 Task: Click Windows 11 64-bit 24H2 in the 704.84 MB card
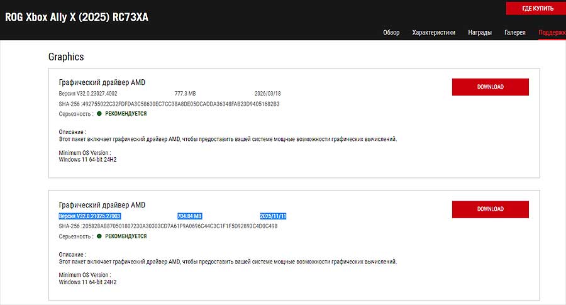(87, 282)
